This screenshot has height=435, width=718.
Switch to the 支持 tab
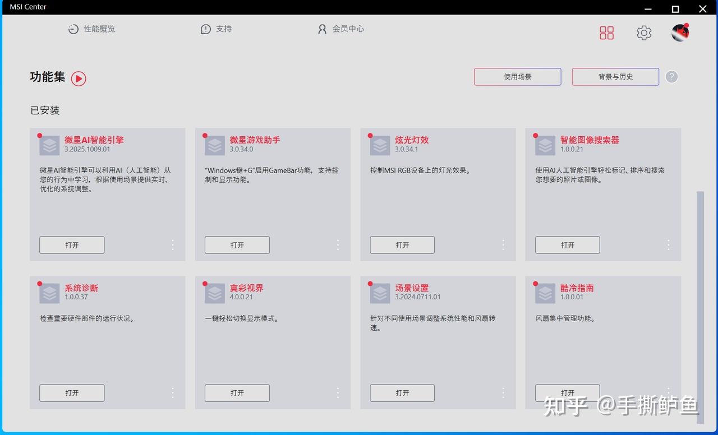click(216, 29)
